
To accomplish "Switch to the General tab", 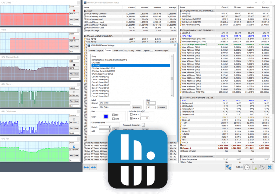I will point(92,51).
